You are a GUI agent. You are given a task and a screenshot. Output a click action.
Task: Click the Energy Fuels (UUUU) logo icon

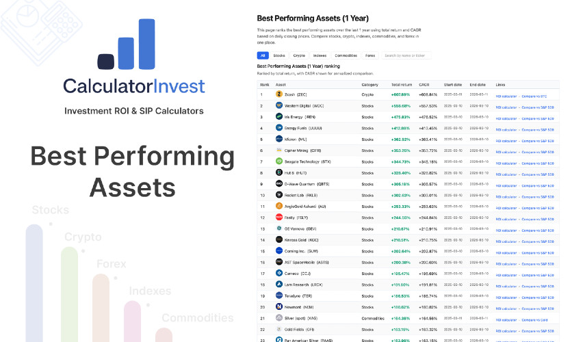coord(279,128)
